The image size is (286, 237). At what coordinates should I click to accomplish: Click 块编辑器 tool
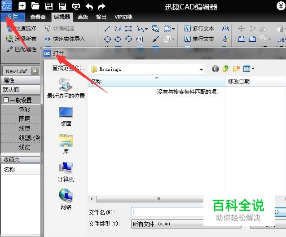tap(60, 28)
